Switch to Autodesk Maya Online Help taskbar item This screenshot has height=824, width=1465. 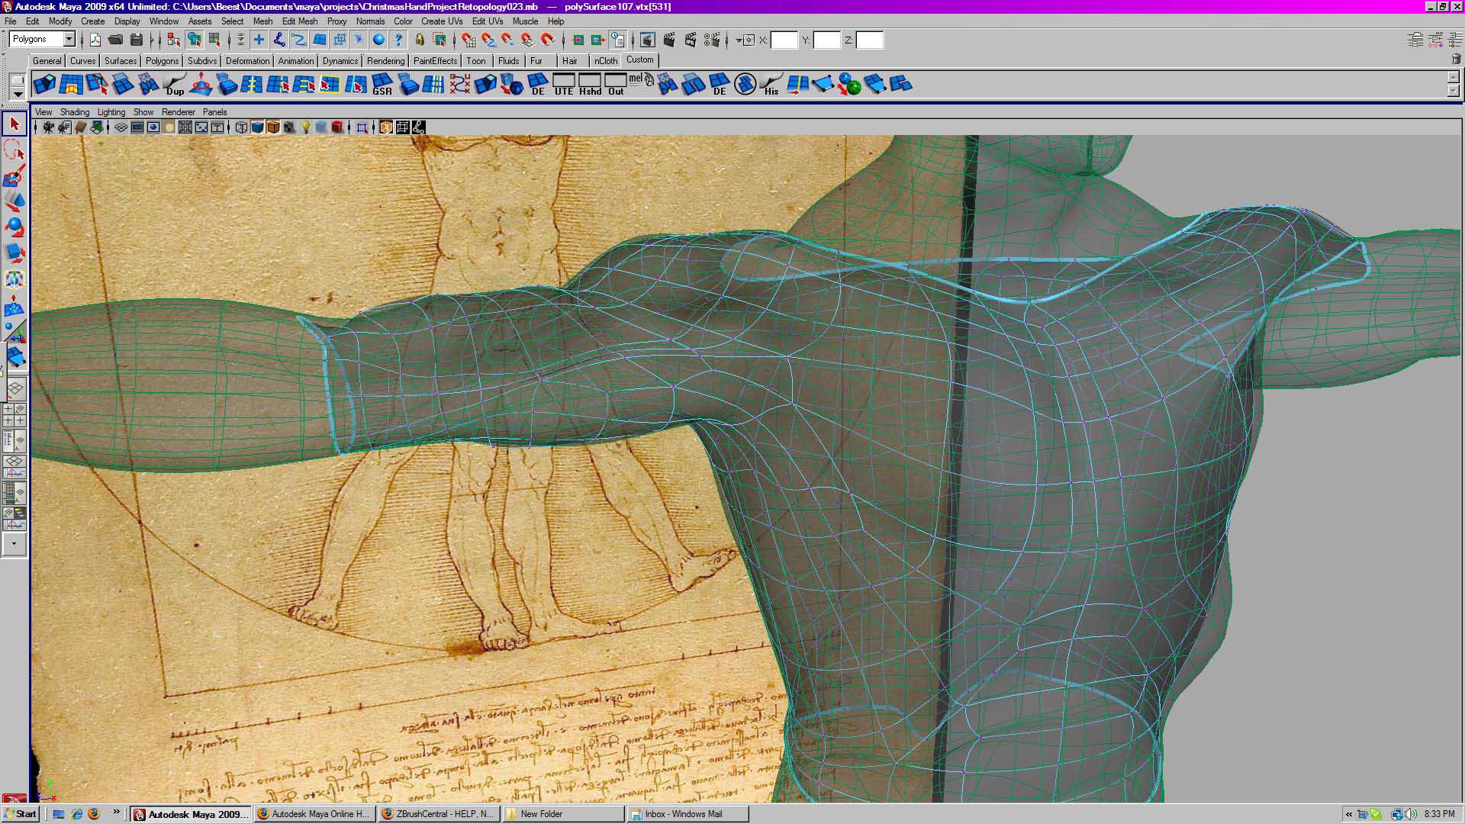(x=314, y=813)
